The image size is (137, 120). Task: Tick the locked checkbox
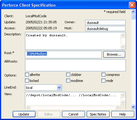tap(27, 81)
